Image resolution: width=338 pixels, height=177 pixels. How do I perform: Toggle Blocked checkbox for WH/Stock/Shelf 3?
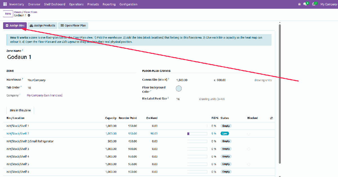[249, 149]
